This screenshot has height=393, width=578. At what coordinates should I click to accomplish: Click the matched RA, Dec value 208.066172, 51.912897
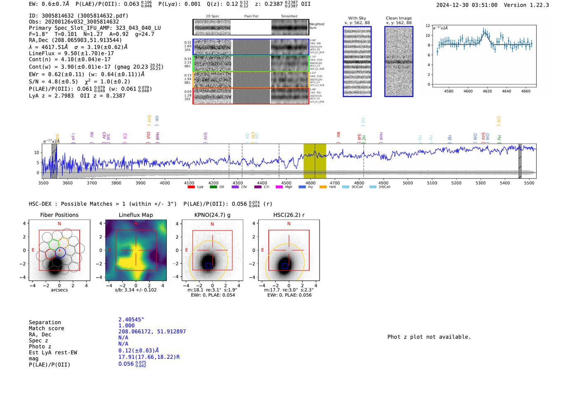click(152, 332)
